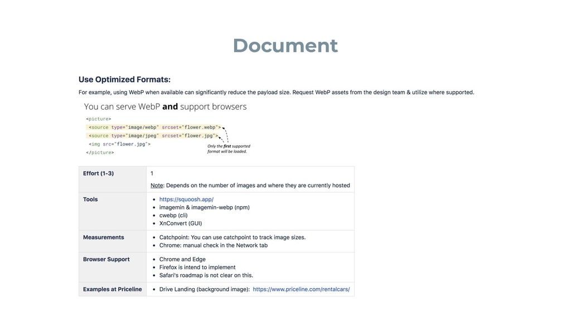The width and height of the screenshot is (571, 321).
Task: Click "Safari's roadmap is not clear" text
Action: click(x=206, y=275)
